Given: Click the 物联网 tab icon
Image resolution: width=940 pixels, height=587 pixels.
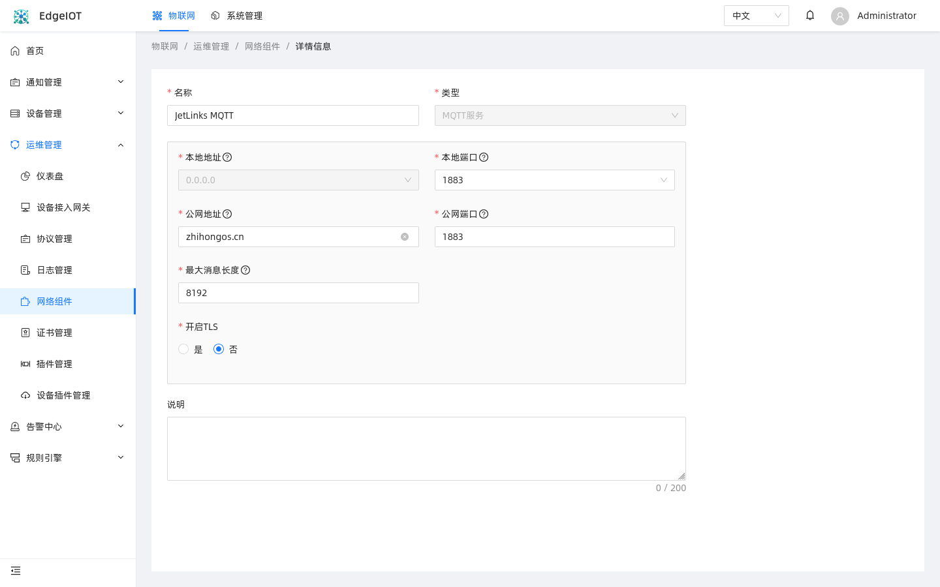Looking at the screenshot, I should coord(157,16).
